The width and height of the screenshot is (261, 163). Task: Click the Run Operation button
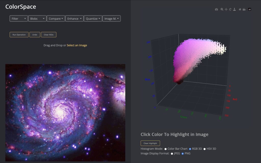19,34
